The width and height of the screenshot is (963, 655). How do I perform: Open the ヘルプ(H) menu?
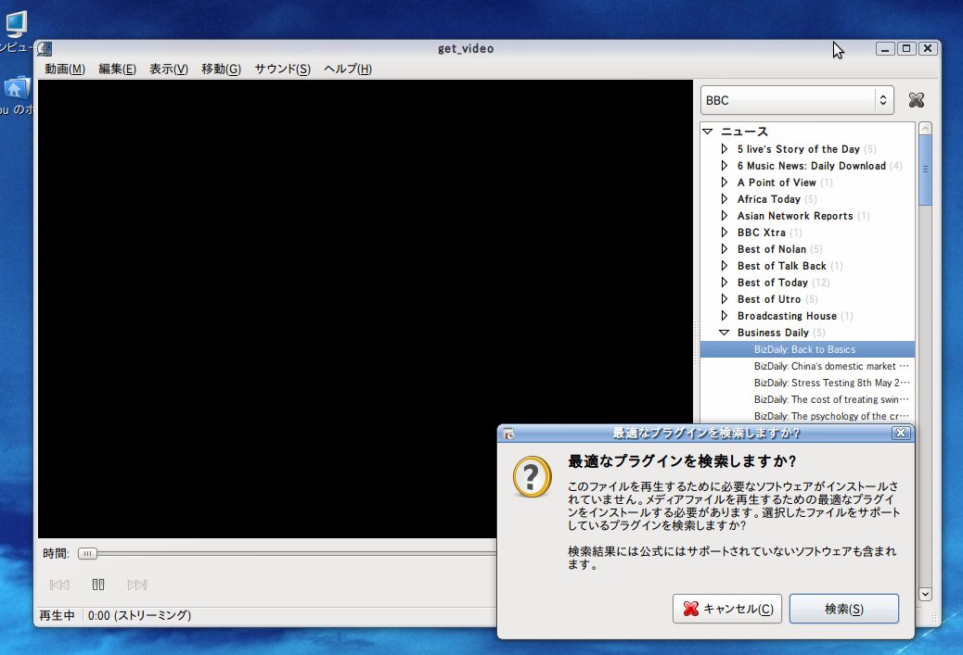[x=348, y=69]
